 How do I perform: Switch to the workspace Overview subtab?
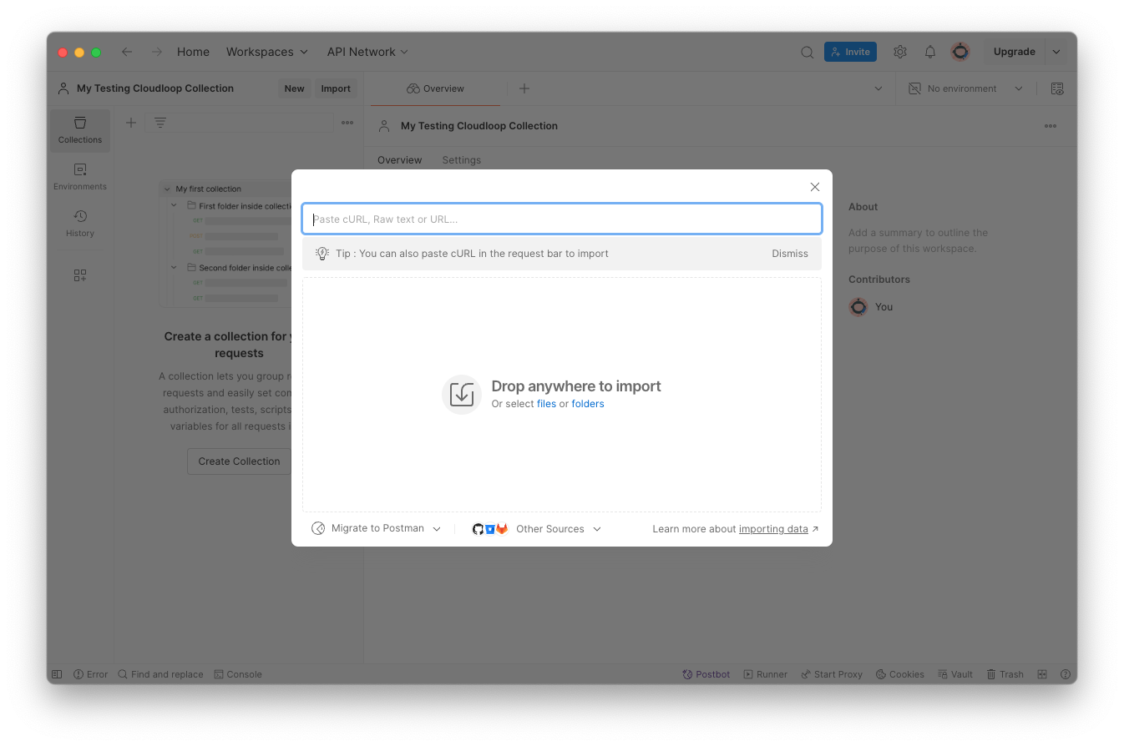pyautogui.click(x=400, y=160)
